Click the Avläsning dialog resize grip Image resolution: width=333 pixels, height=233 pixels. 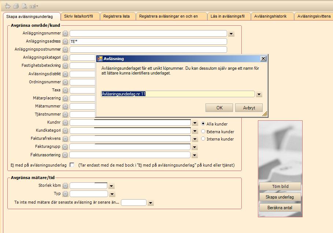[265, 114]
